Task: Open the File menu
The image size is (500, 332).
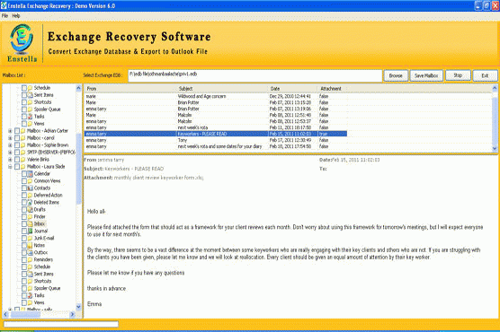Action: (4, 15)
